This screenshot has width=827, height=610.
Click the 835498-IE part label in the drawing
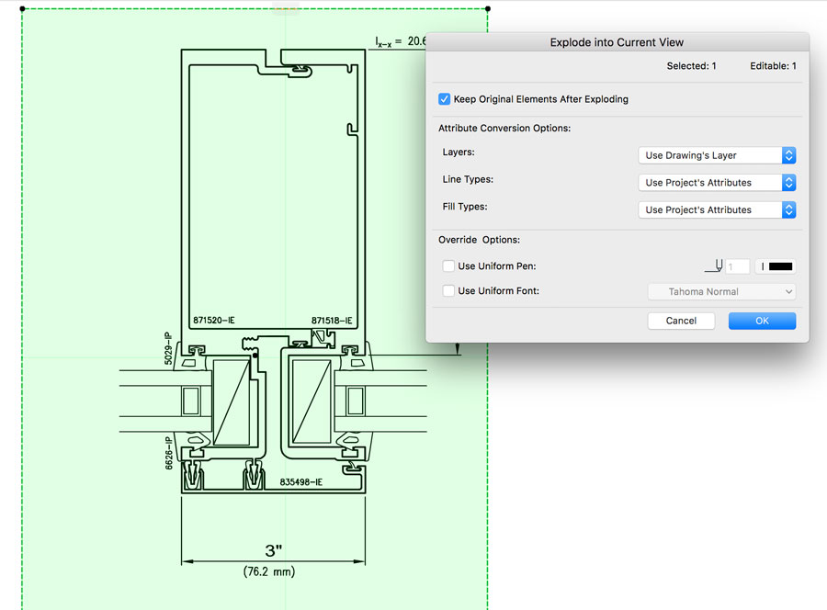300,481
